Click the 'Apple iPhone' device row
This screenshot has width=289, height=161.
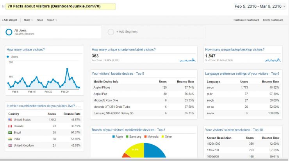coord(144,87)
